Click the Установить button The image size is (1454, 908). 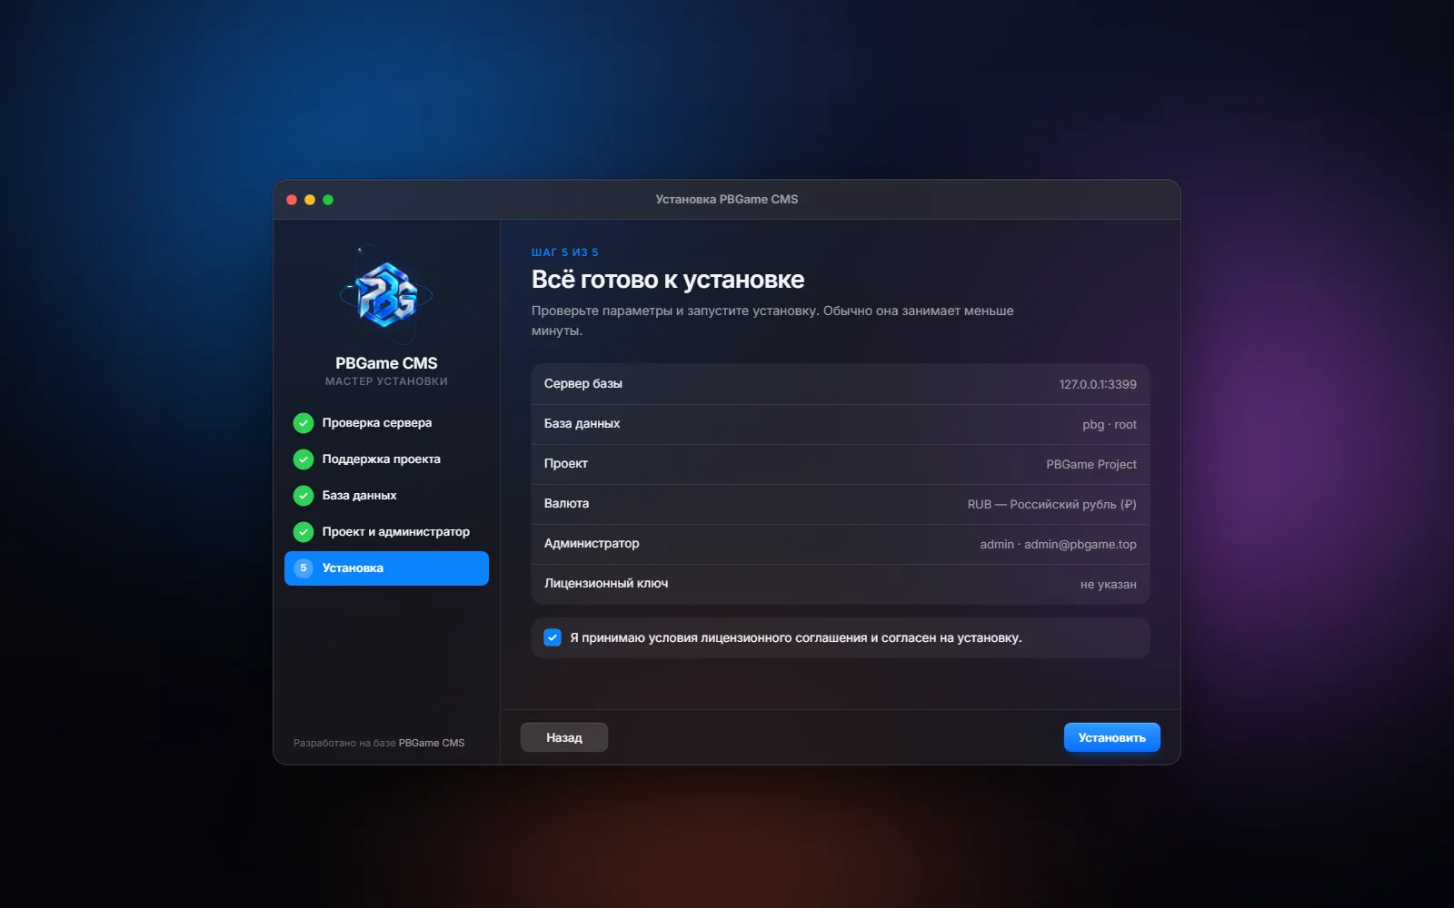click(x=1111, y=737)
